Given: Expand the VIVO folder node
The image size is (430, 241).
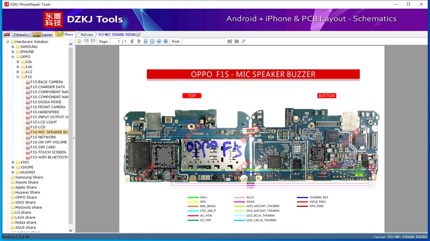Looking at the screenshot, I should (x=13, y=162).
